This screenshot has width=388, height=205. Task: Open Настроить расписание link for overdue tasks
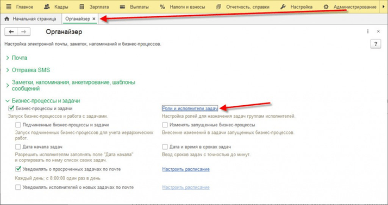pos(186,169)
